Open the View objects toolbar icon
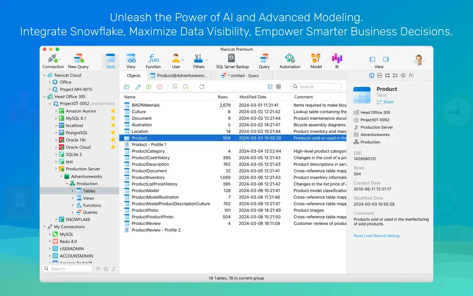The width and height of the screenshot is (473, 296). point(131,61)
